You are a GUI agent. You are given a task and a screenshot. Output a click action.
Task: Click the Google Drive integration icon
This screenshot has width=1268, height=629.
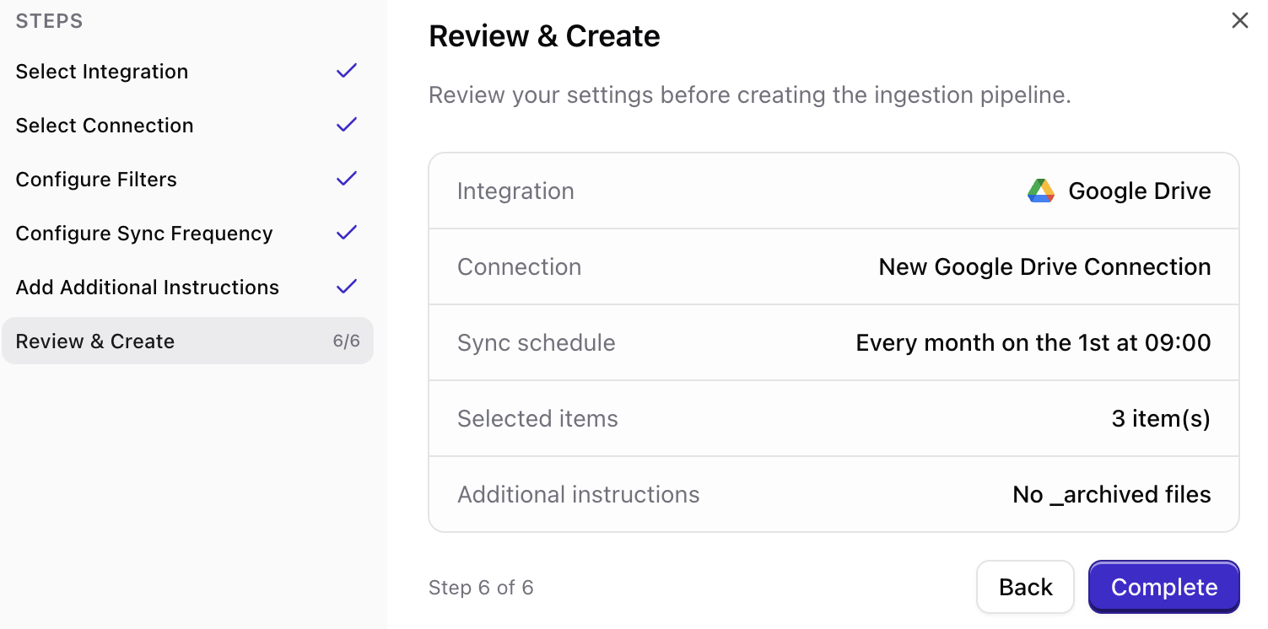[1041, 191]
